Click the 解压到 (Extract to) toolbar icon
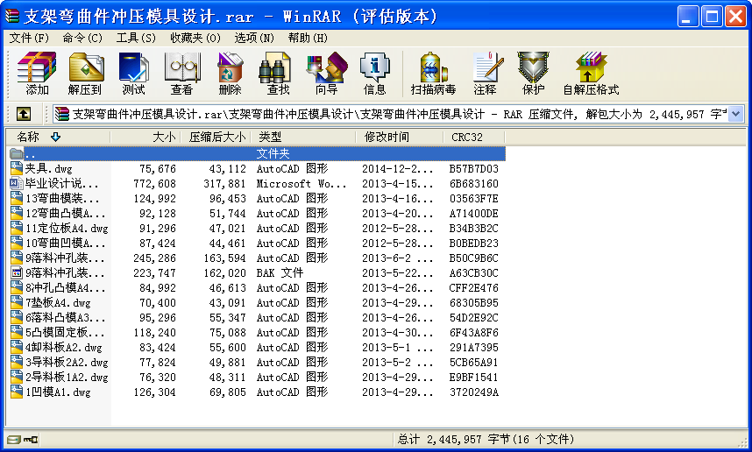The width and height of the screenshot is (752, 452). tap(85, 74)
